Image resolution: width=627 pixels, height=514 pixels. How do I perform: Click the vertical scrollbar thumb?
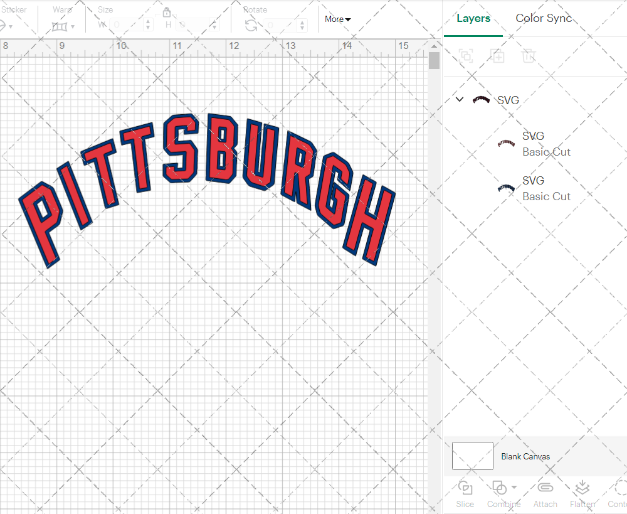[x=435, y=61]
